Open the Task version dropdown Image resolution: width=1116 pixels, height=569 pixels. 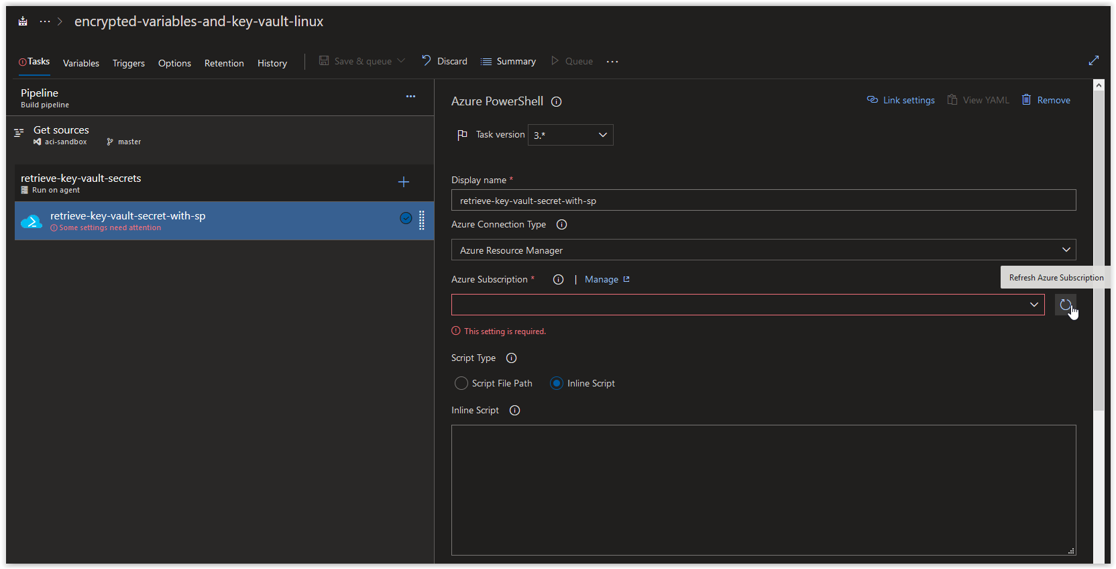tap(571, 135)
